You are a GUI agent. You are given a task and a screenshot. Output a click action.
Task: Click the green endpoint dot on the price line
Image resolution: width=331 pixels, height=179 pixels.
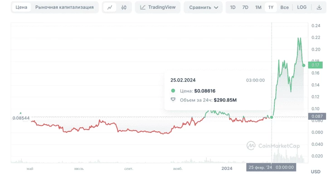tap(303, 65)
